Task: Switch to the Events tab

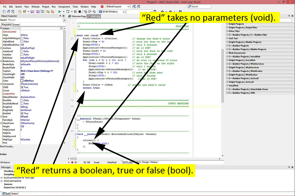Action: pos(16,25)
